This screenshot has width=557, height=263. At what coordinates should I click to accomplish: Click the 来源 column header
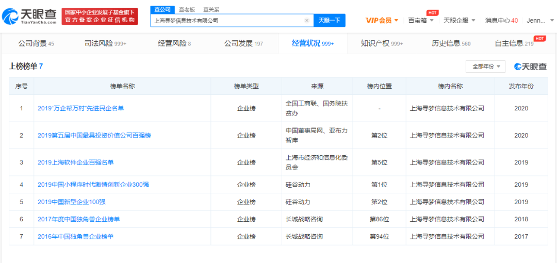tap(317, 86)
